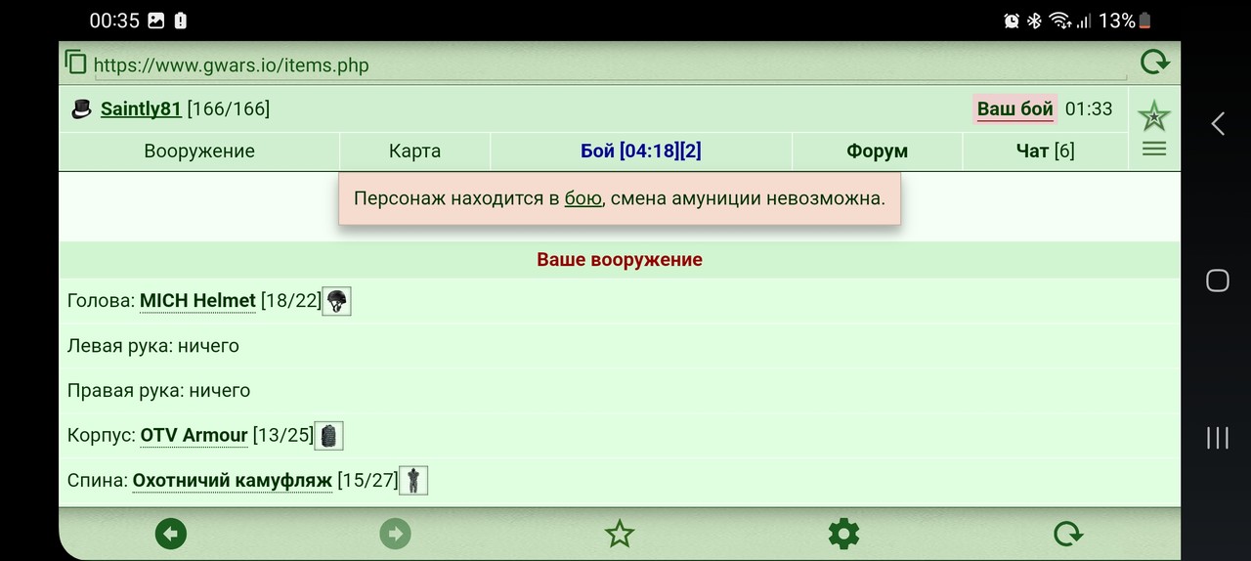
Task: Open the Карта tab
Action: (x=414, y=151)
